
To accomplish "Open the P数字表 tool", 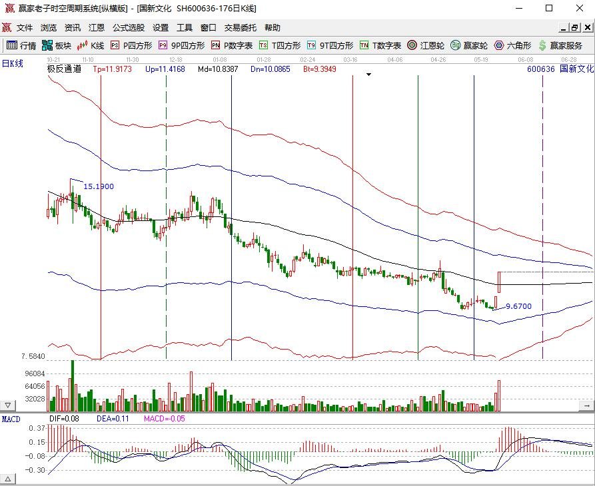I will point(232,45).
